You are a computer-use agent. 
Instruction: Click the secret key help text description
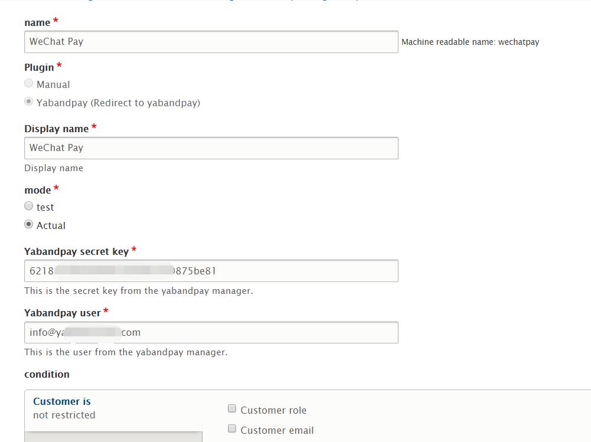point(138,291)
